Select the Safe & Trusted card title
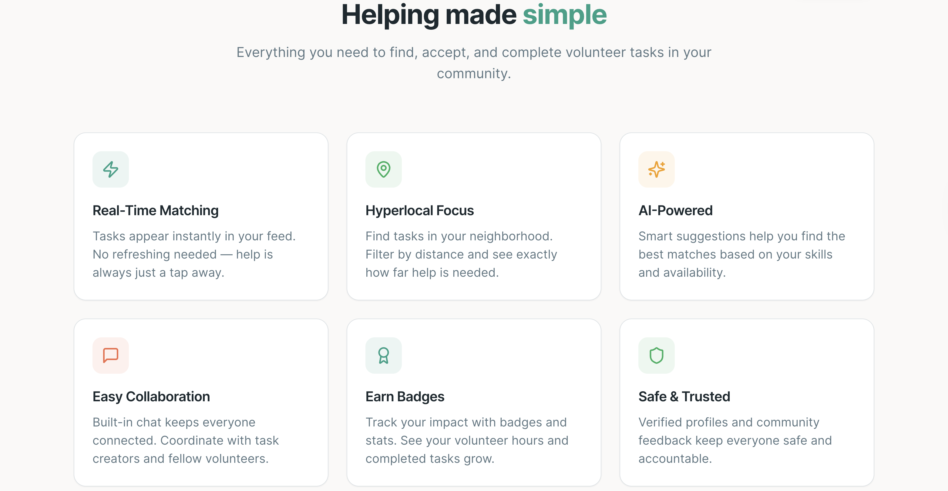 [x=684, y=396]
